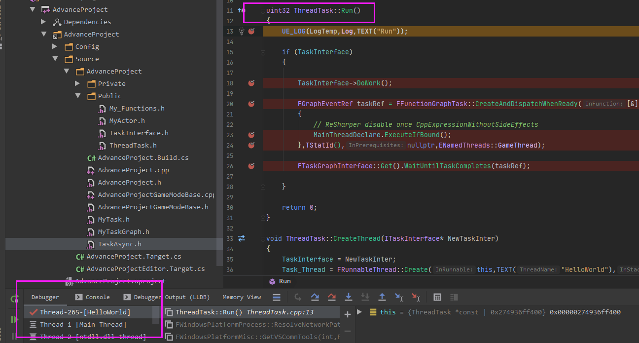This screenshot has height=343, width=639.
Task: Click the threads list vertical scrollbar
Action: point(156,316)
